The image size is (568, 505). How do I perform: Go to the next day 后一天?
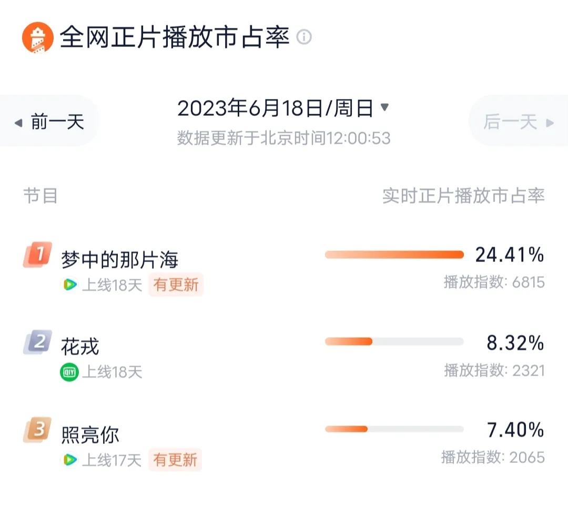pyautogui.click(x=519, y=122)
